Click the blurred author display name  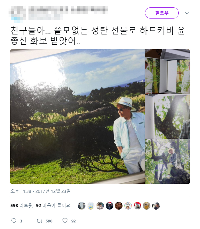(48, 10)
